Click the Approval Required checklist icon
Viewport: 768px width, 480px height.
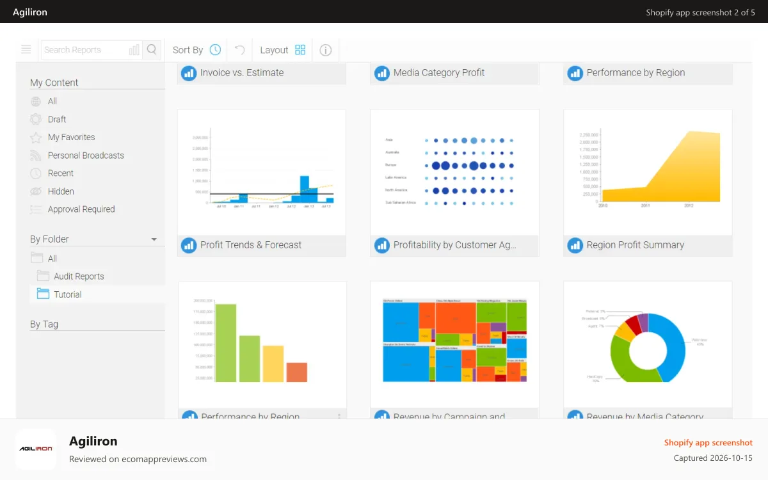point(36,209)
